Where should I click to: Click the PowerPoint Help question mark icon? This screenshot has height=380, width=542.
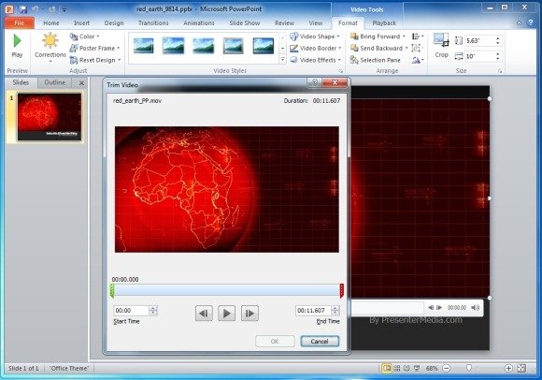pyautogui.click(x=530, y=22)
